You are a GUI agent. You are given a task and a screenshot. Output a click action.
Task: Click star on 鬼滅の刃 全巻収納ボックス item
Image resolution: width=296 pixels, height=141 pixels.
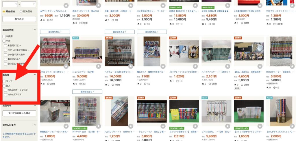(260, 66)
